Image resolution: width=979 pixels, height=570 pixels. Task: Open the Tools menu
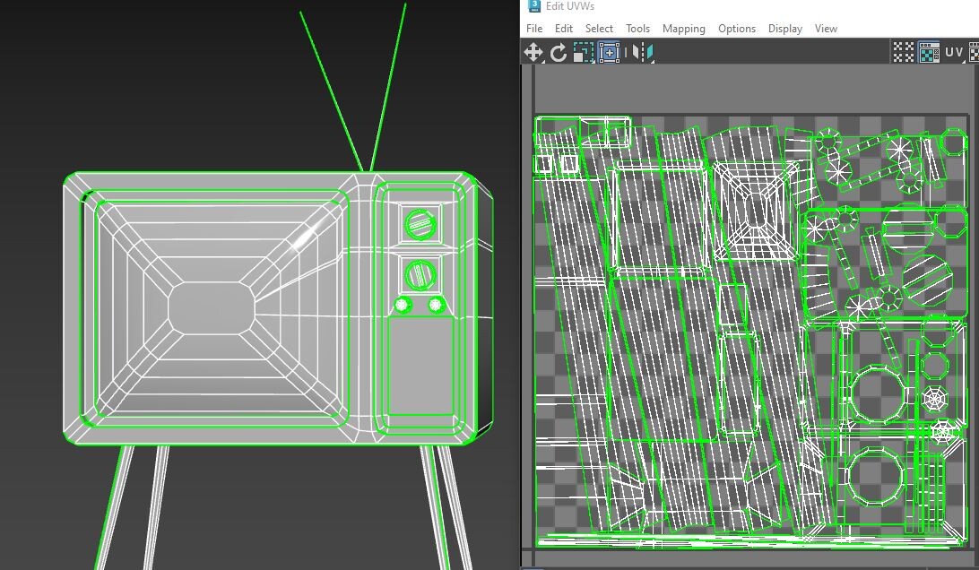click(637, 28)
